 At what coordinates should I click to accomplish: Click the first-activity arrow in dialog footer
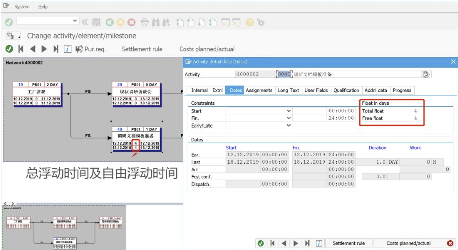(x=272, y=243)
